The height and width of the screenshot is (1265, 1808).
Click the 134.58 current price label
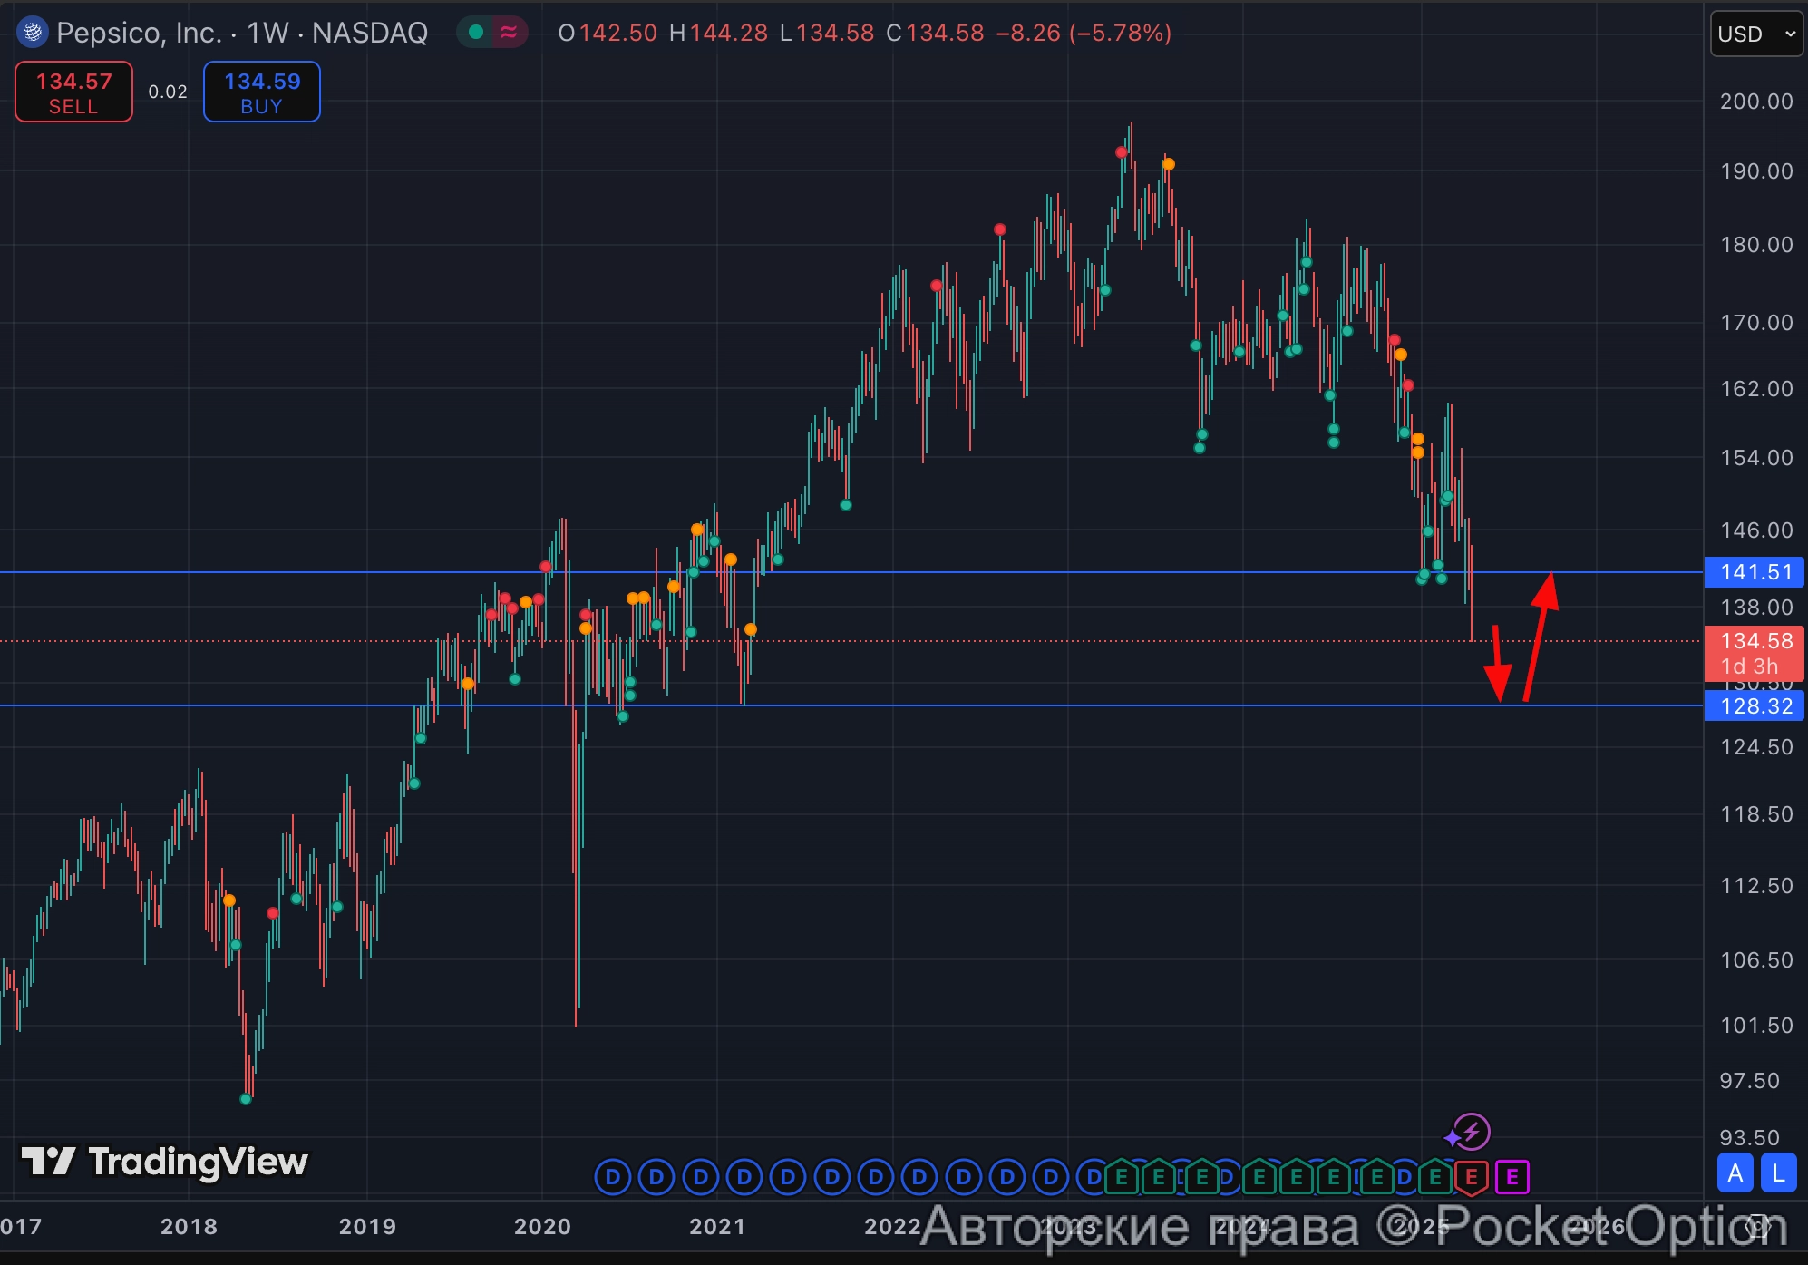click(x=1755, y=642)
